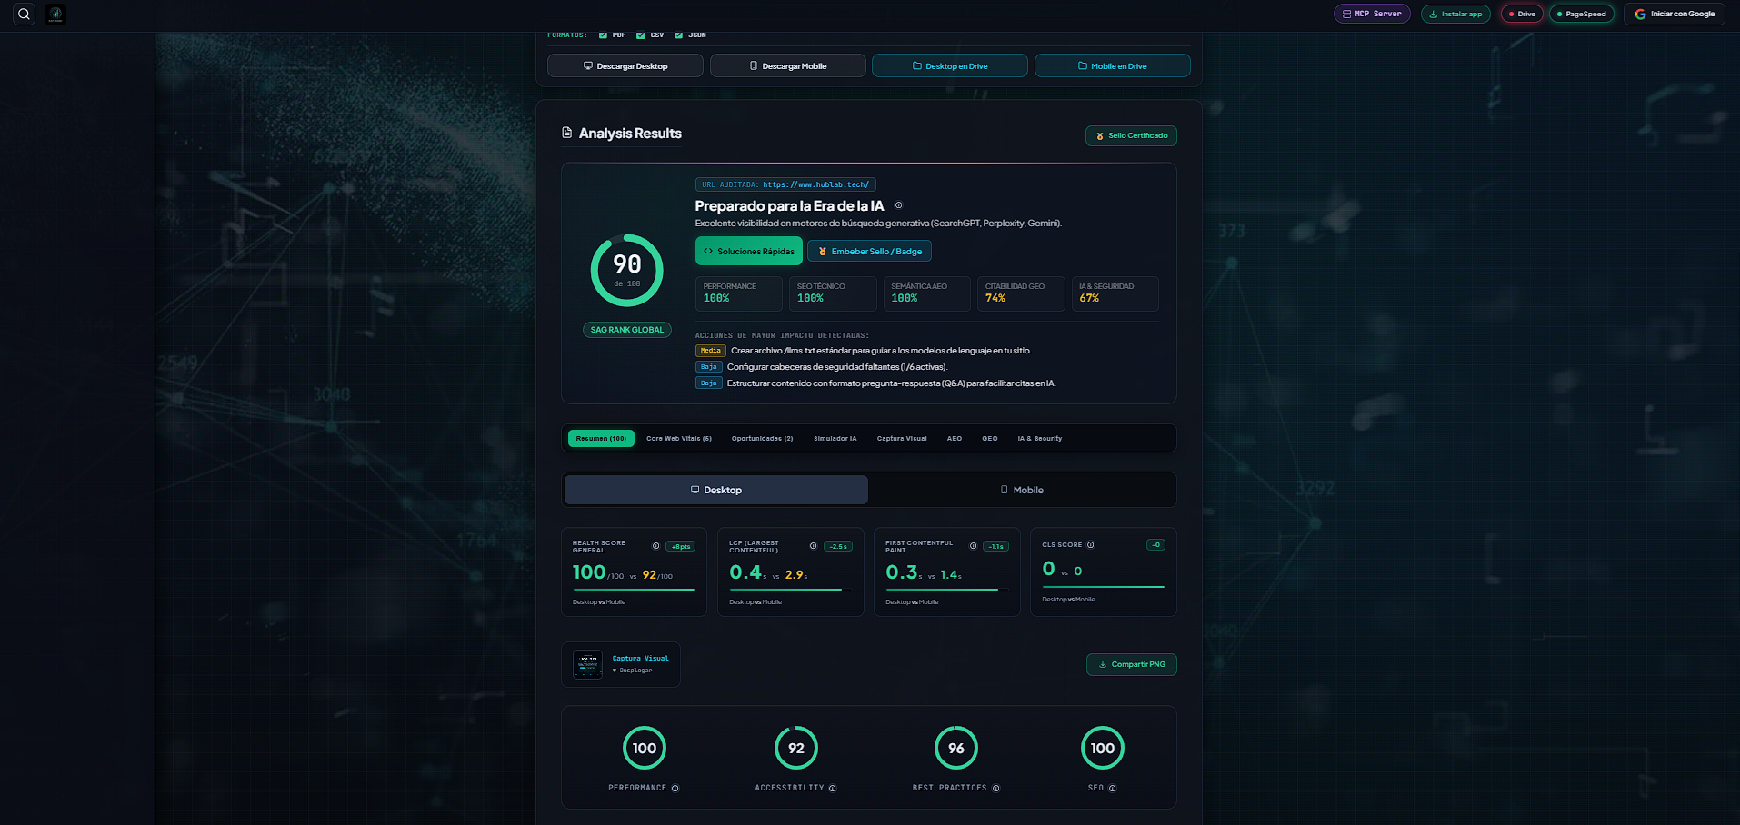Click Descargar Desktop button
1740x825 pixels.
625,65
